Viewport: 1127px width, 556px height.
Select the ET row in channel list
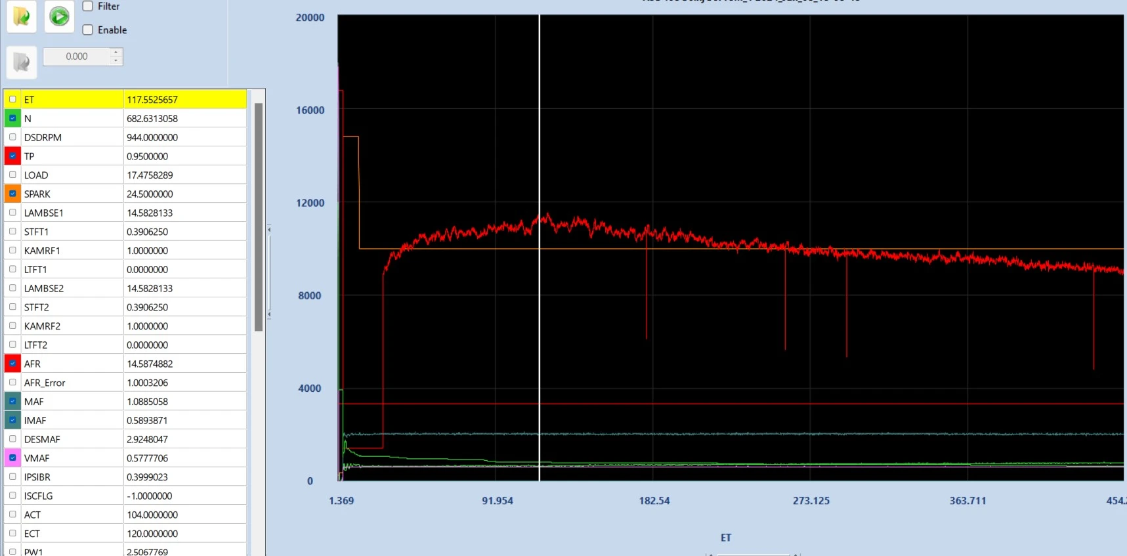point(125,99)
